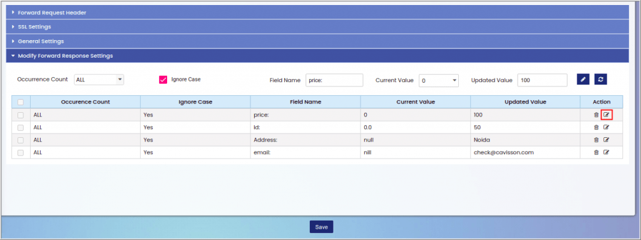Select the email: row checkbox

coord(21,152)
